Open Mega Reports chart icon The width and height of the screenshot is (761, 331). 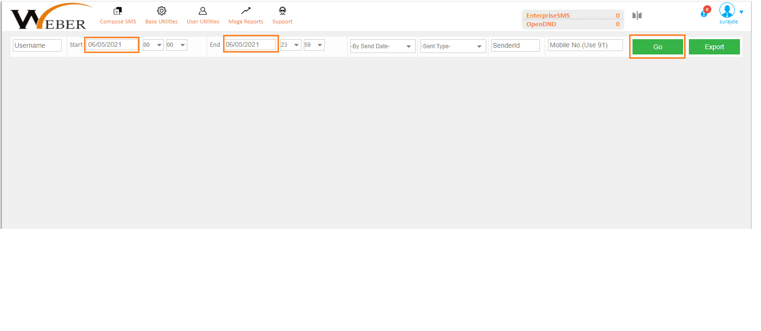(x=246, y=11)
